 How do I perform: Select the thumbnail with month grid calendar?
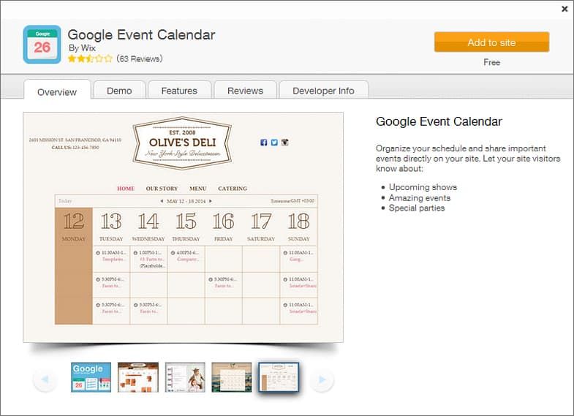pos(232,377)
